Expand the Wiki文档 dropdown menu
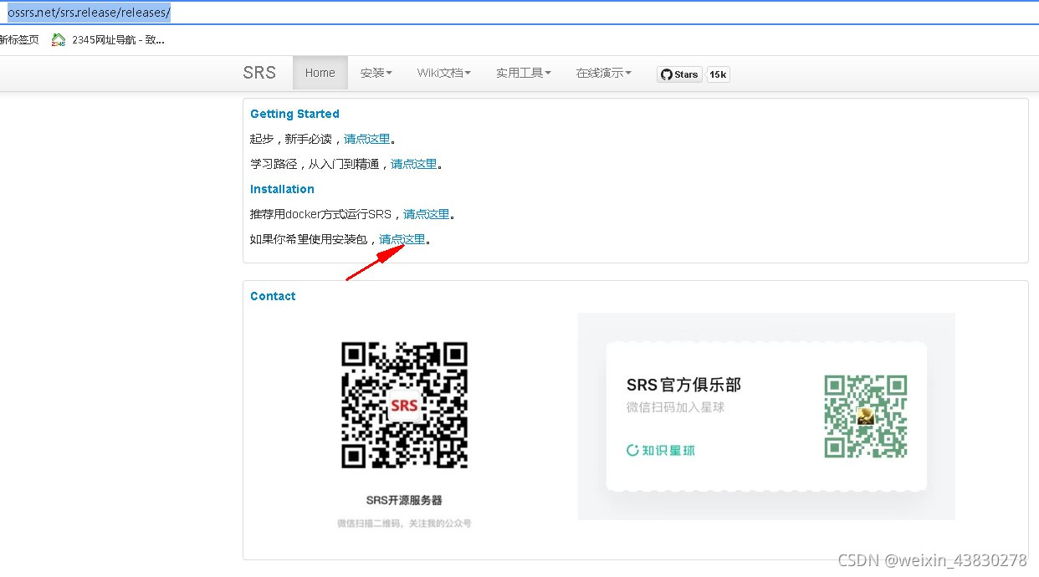The image size is (1039, 577). pyautogui.click(x=444, y=73)
